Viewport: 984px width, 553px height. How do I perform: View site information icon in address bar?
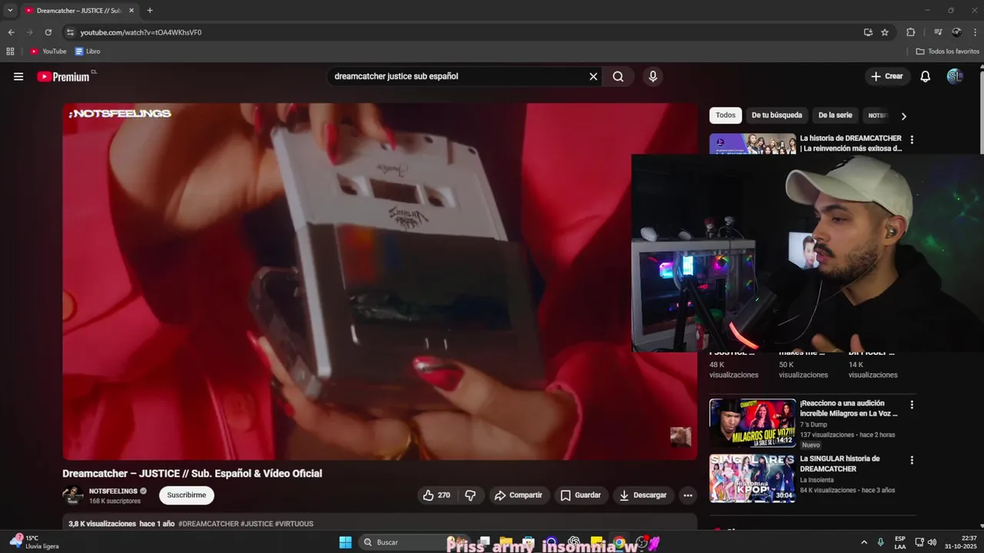(70, 32)
